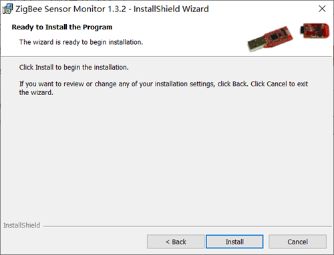Open the installer icon menu in title bar
The width and height of the screenshot is (334, 255).
[7, 9]
